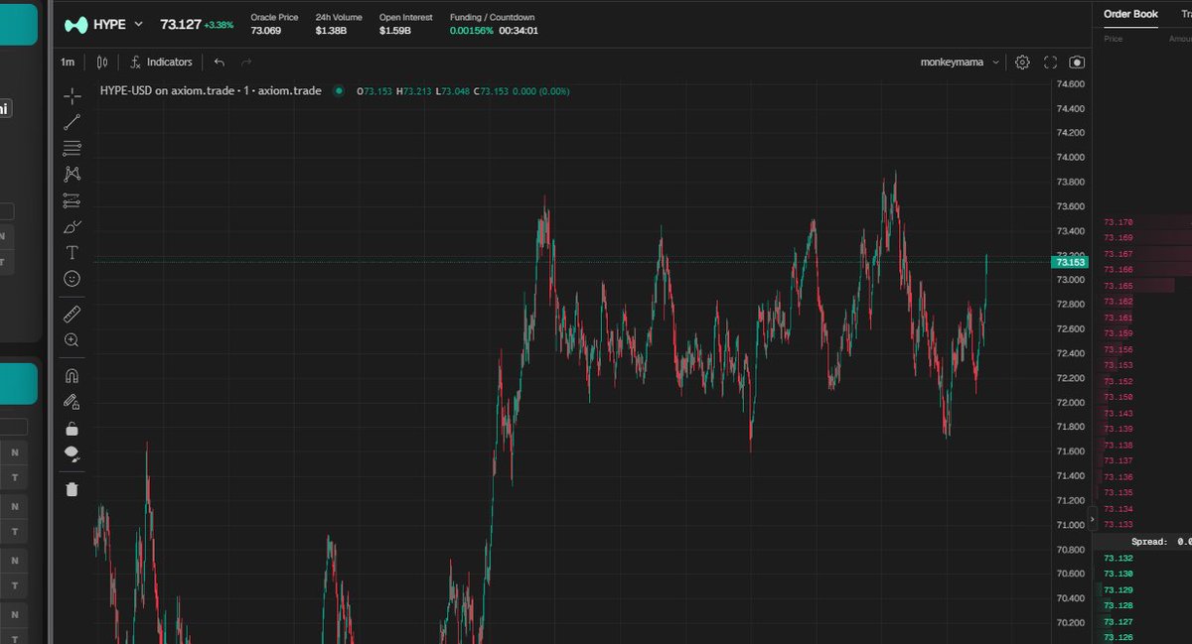Image resolution: width=1192 pixels, height=644 pixels.
Task: Pick the brush drawing tool
Action: coord(72,226)
